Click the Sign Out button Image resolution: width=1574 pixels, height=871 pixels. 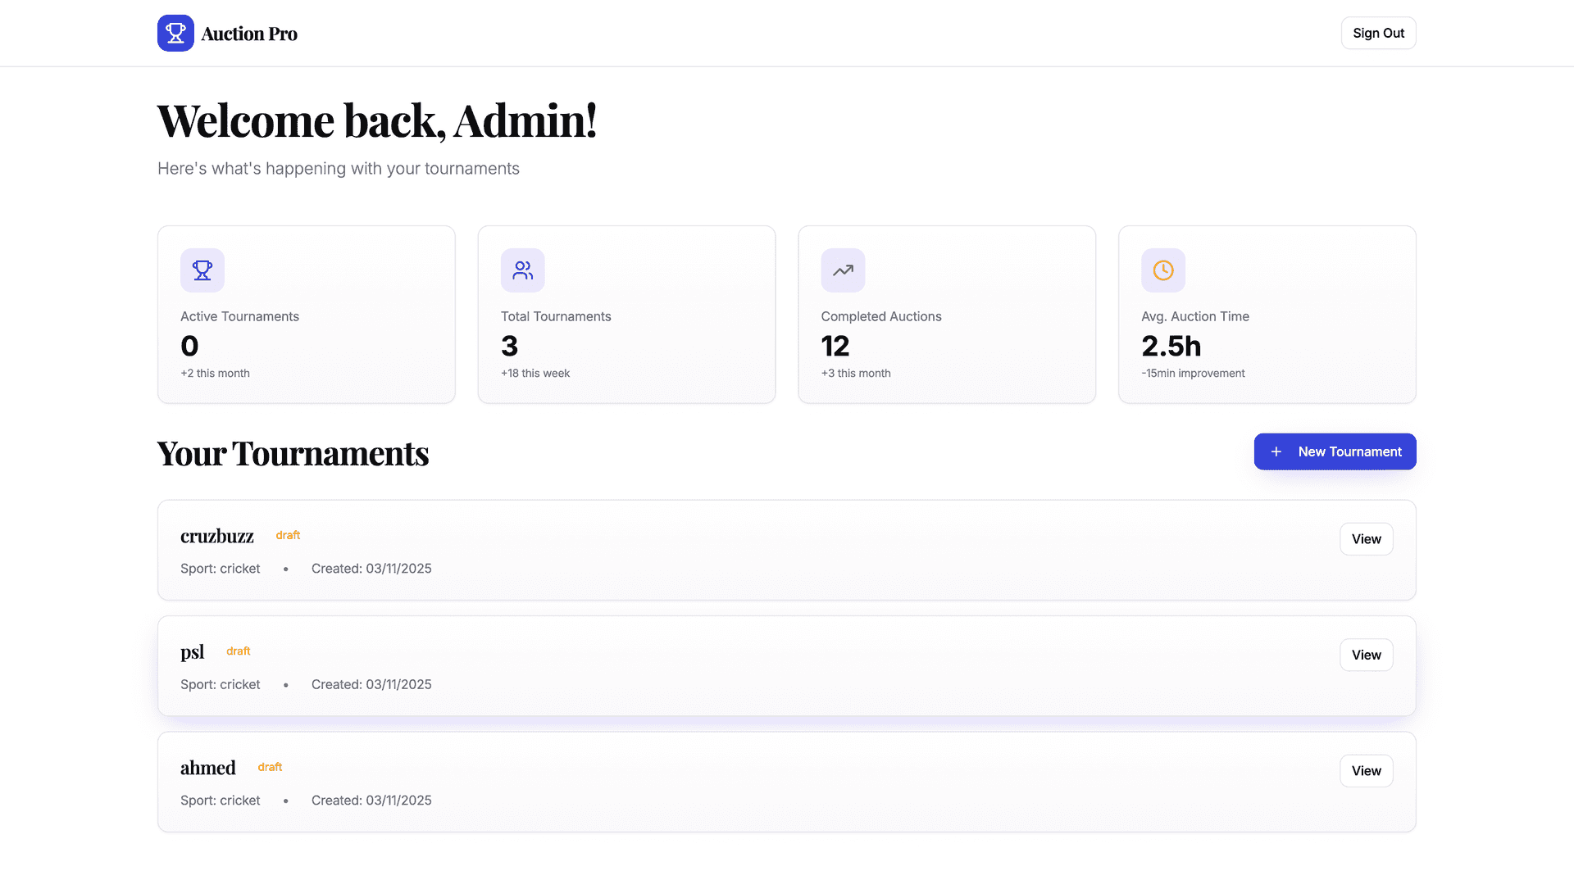[x=1378, y=33]
